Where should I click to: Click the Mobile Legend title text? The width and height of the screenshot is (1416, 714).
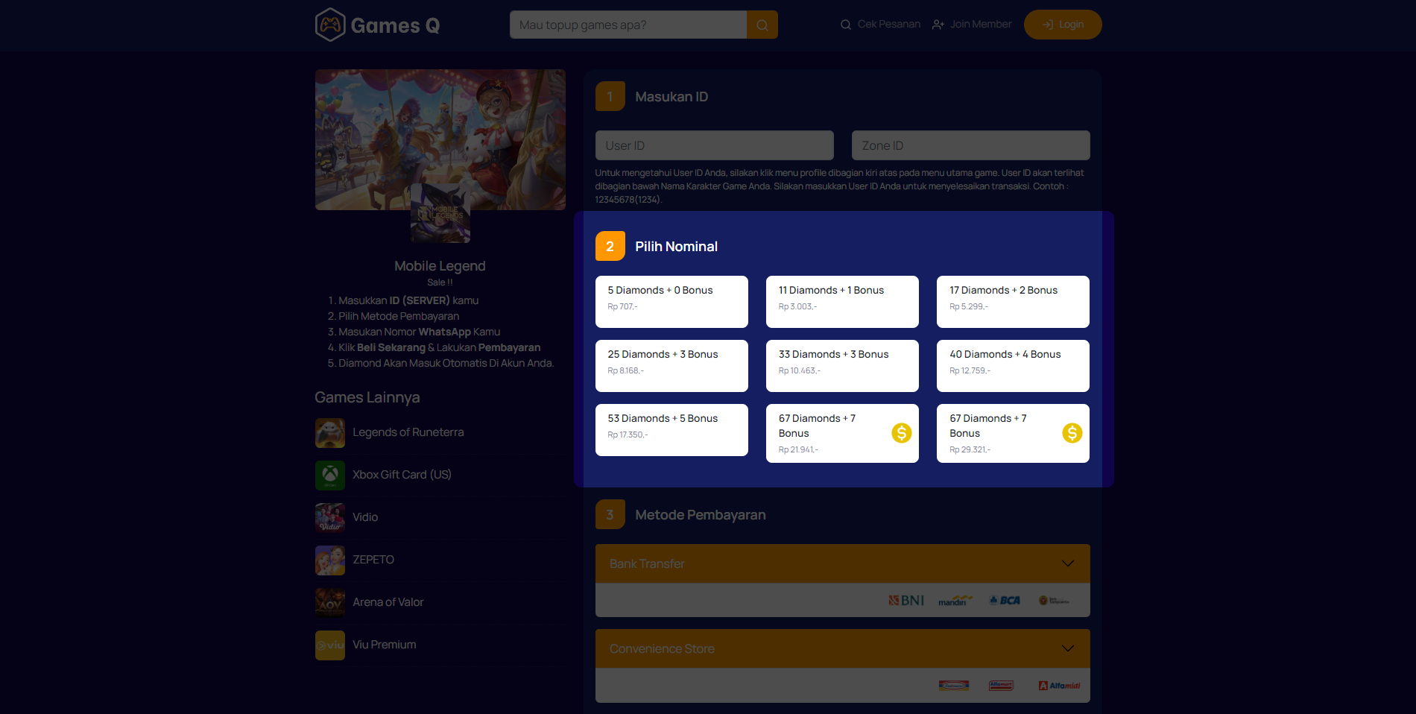[440, 266]
